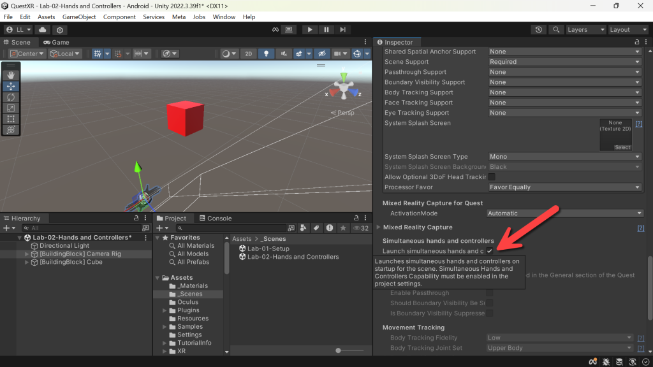Toggle scene lighting bulb

pos(266,54)
